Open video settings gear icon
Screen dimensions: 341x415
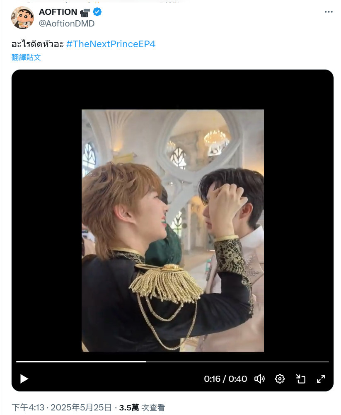[x=280, y=379]
